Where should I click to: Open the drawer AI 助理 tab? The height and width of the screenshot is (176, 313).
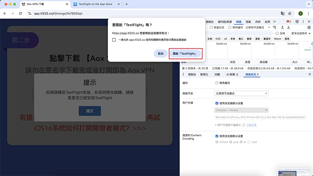pos(232,74)
